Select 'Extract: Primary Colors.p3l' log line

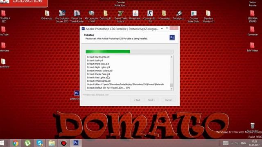[x=100, y=71]
